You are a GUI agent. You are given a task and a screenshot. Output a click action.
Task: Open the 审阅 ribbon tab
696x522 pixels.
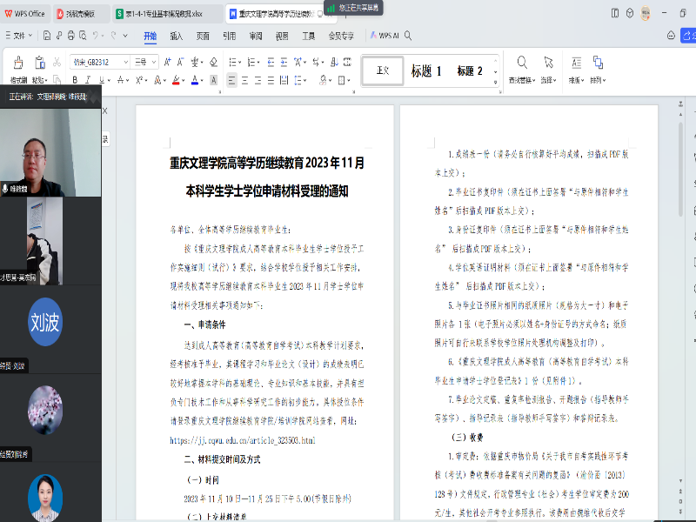[x=256, y=37]
